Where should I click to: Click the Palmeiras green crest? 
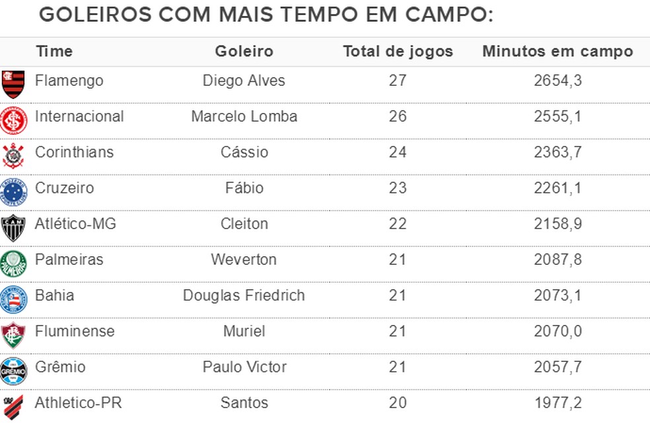coord(14,264)
